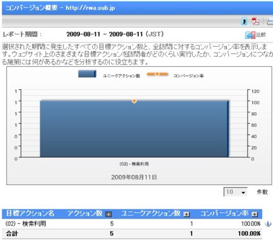
Task: Sort by アクション数 column arrow
Action: [109, 214]
